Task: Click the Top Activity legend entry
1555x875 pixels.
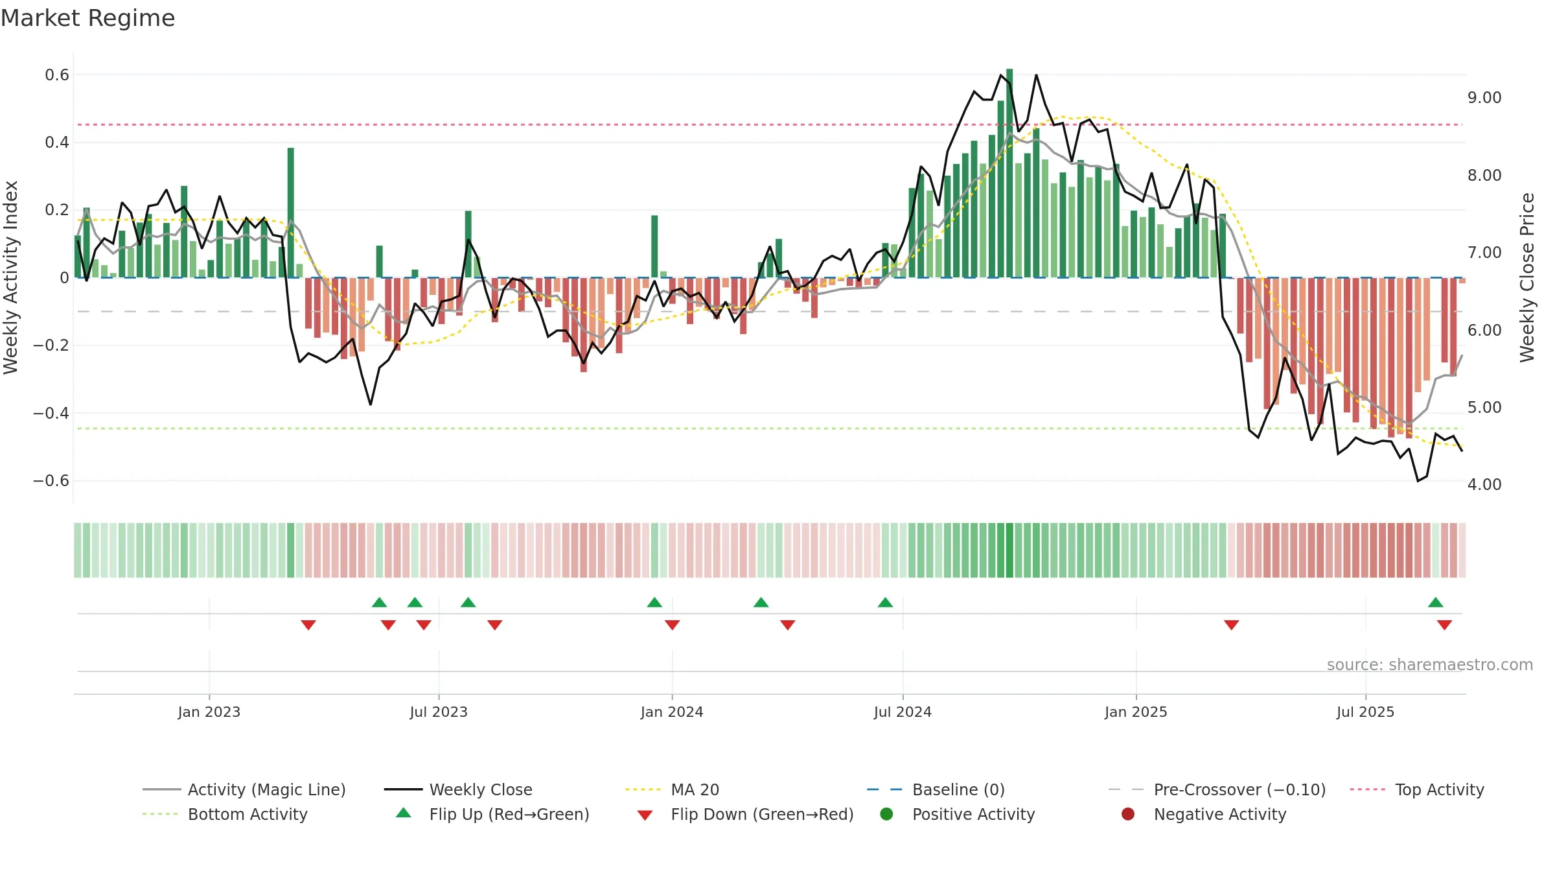Action: click(1417, 789)
